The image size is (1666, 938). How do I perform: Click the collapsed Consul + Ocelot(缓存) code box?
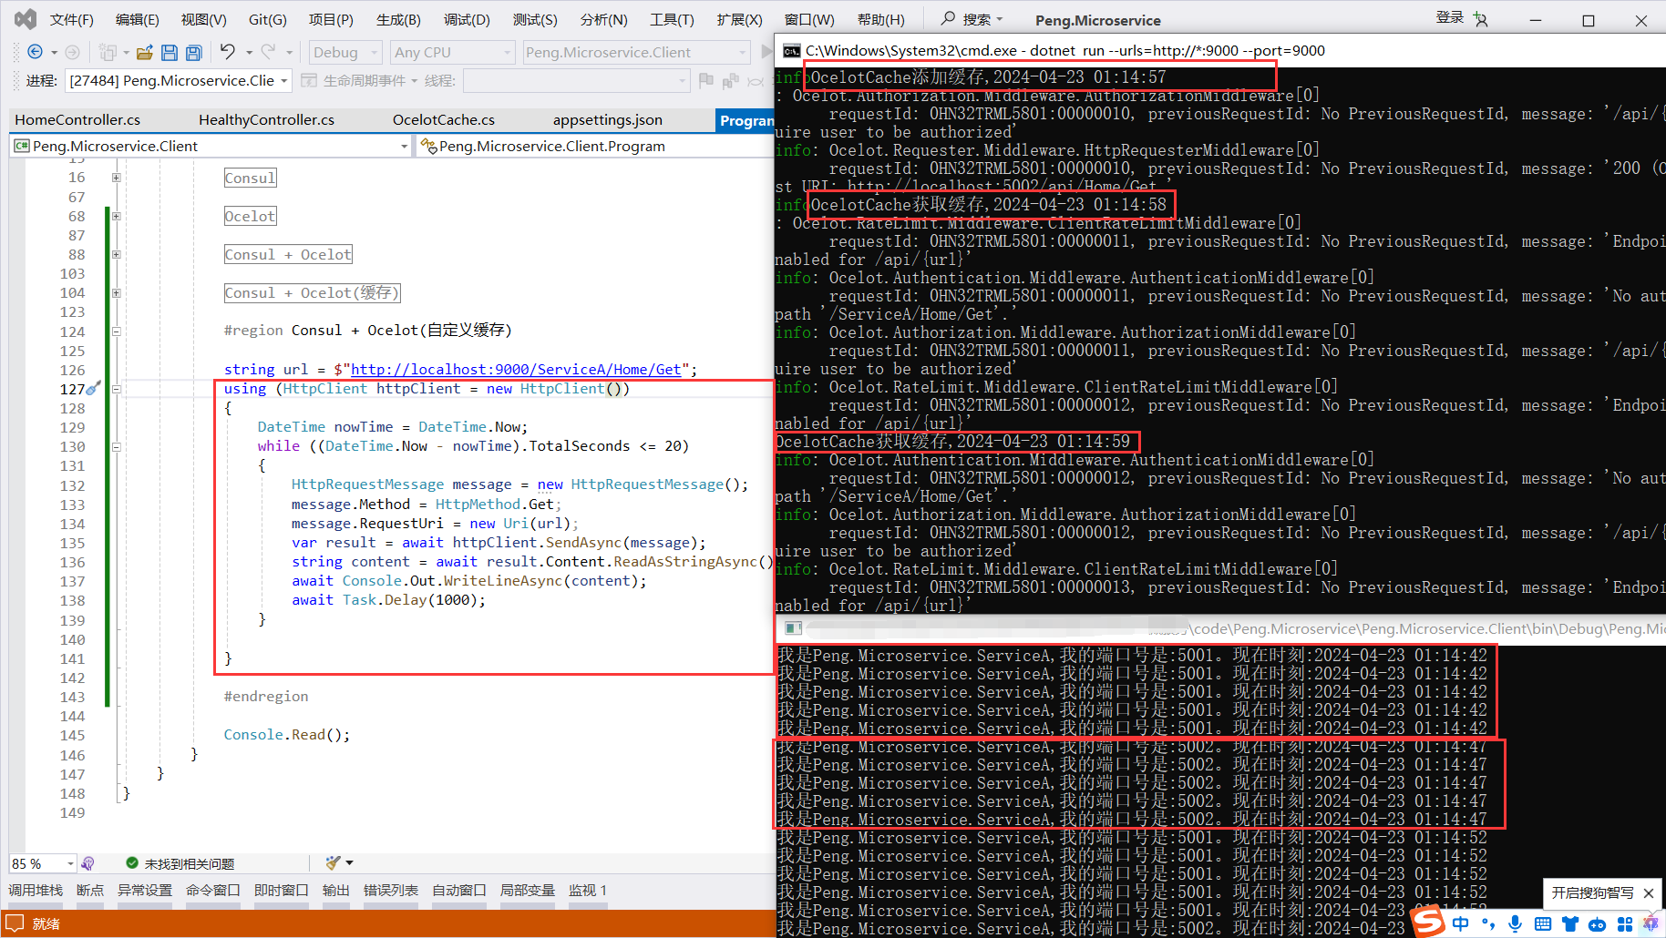(x=312, y=293)
